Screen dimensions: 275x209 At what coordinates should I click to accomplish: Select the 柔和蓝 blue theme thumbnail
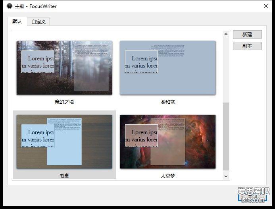point(168,68)
